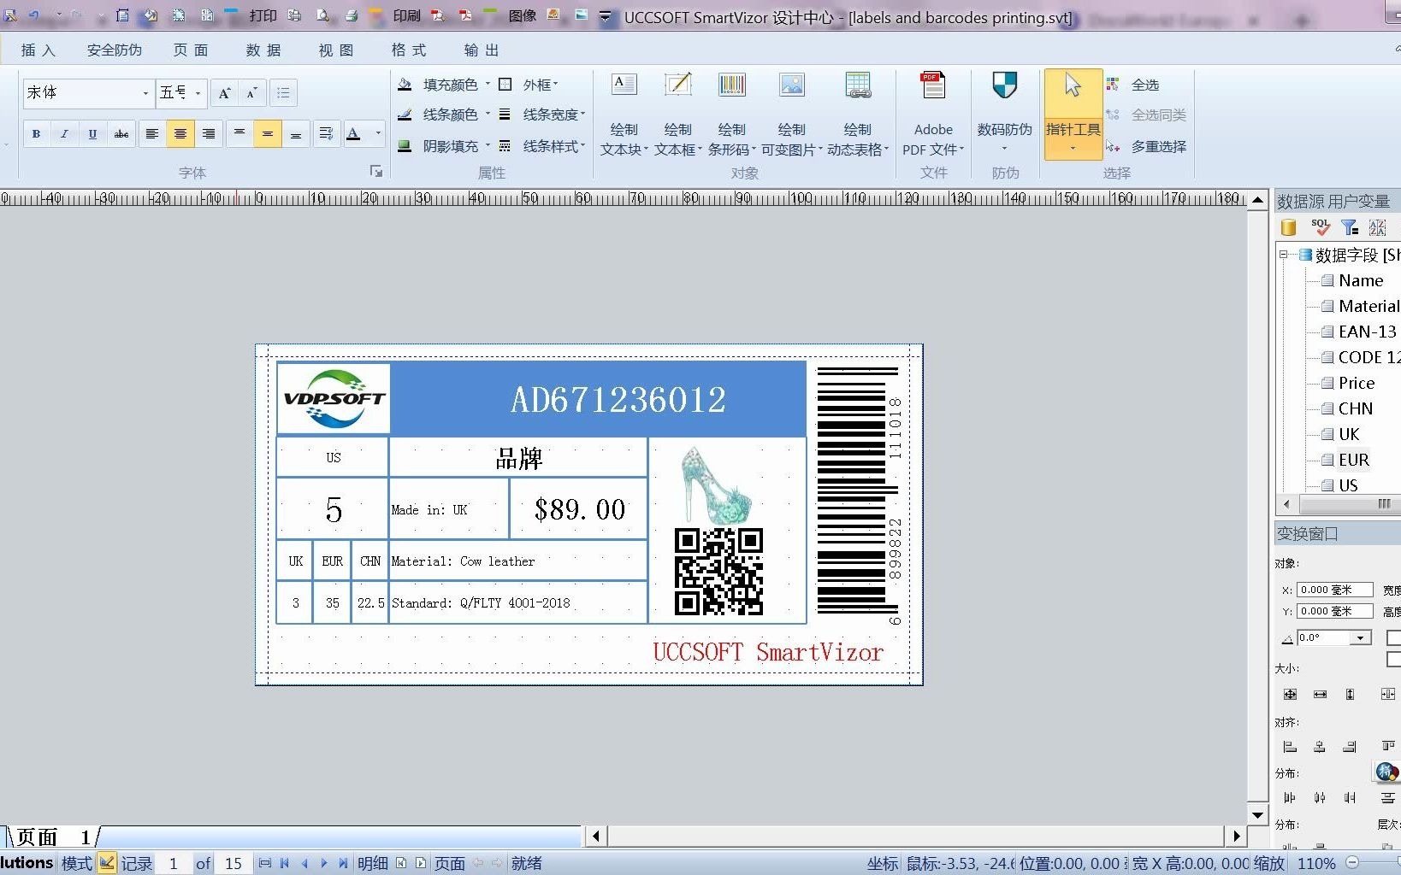
Task: Set vertical align top
Action: pos(239,133)
